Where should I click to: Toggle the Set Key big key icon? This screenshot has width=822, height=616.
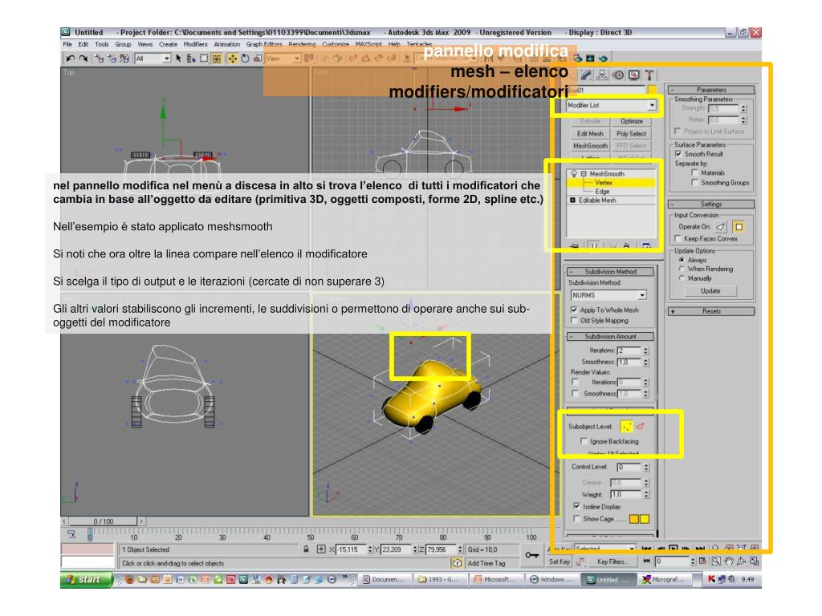(x=532, y=555)
